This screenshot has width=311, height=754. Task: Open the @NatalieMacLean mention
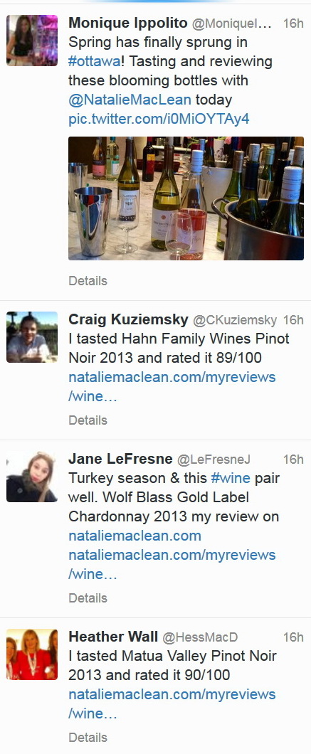130,100
